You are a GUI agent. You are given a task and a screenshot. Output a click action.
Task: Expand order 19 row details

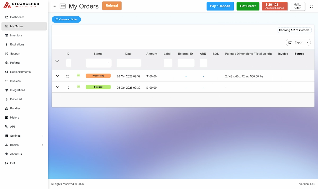click(x=58, y=87)
